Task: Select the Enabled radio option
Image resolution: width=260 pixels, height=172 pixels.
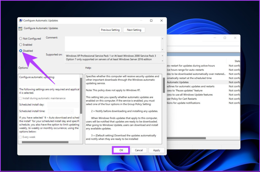Action: [21, 45]
